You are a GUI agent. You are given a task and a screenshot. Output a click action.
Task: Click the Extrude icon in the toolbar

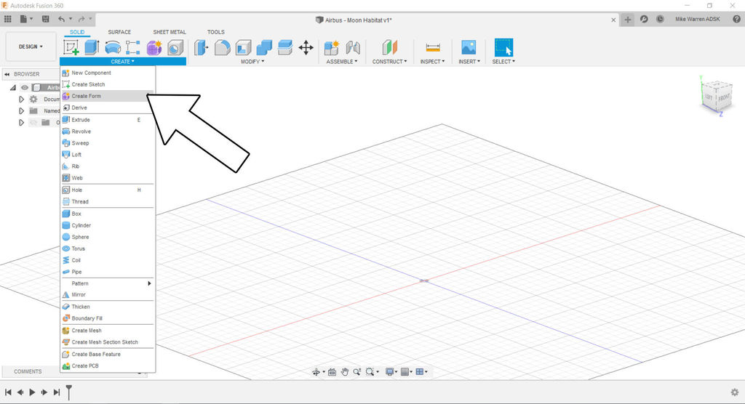pyautogui.click(x=92, y=48)
